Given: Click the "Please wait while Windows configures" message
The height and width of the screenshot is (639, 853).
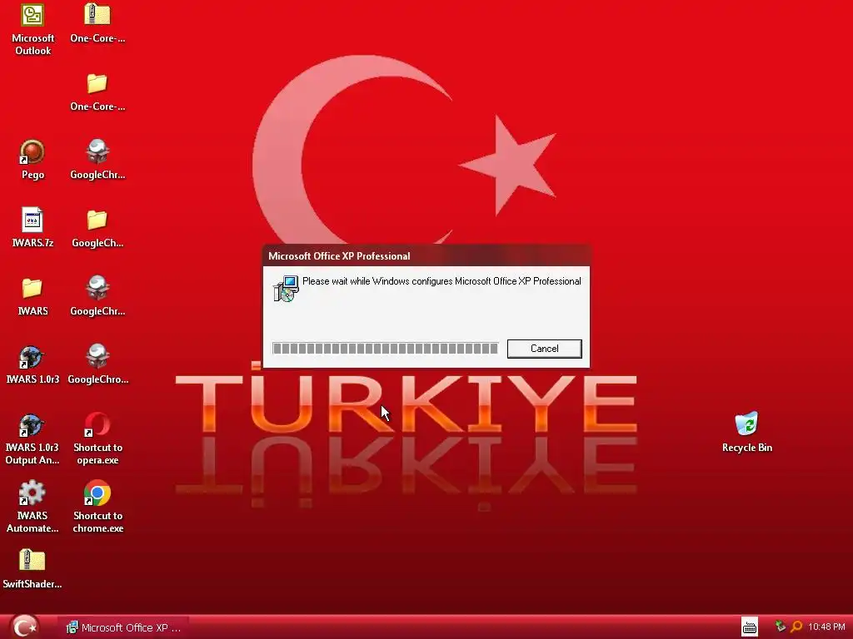Looking at the screenshot, I should tap(441, 281).
